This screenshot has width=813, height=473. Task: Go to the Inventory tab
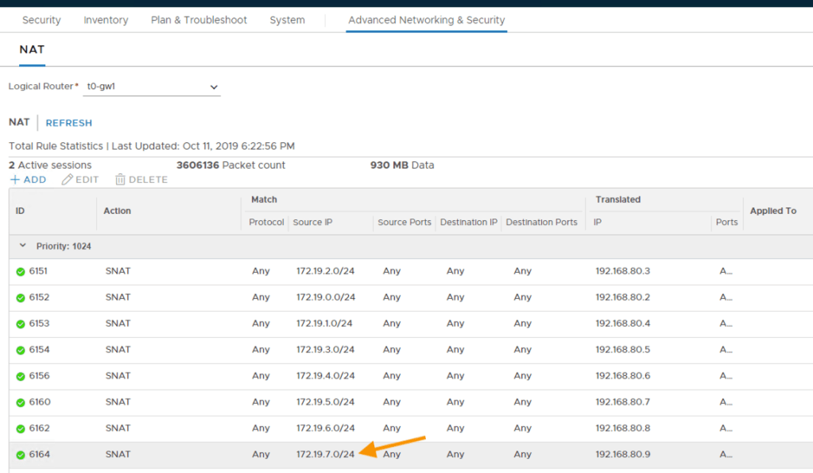click(x=106, y=20)
